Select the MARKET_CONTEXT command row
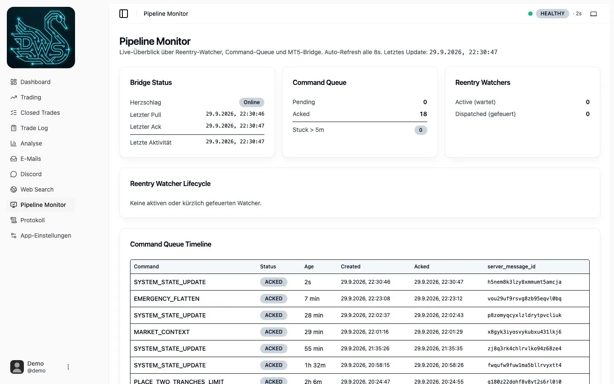 tap(360, 332)
